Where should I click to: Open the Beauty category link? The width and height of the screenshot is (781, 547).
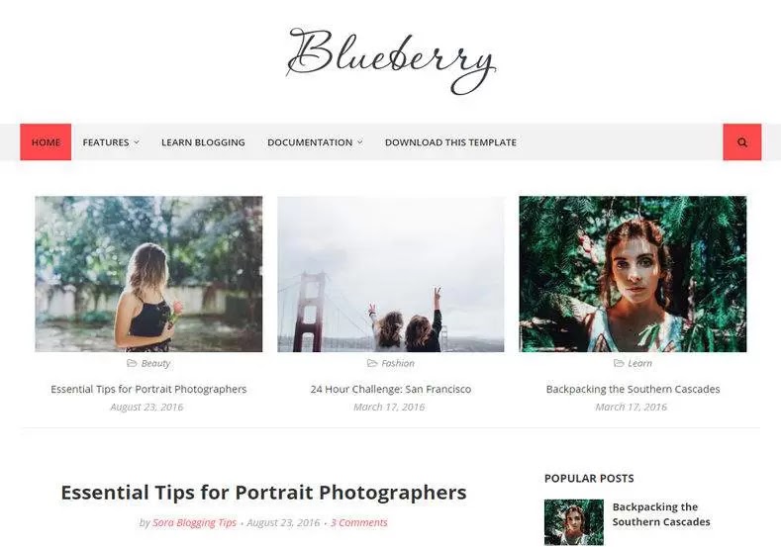click(155, 363)
